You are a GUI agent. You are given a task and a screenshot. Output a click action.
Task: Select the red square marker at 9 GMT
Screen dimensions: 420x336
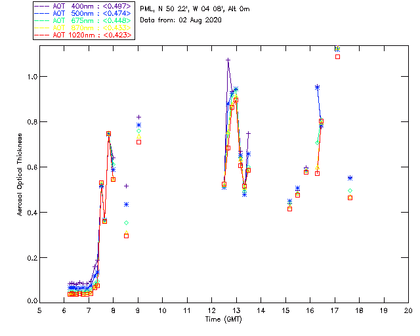(x=138, y=142)
